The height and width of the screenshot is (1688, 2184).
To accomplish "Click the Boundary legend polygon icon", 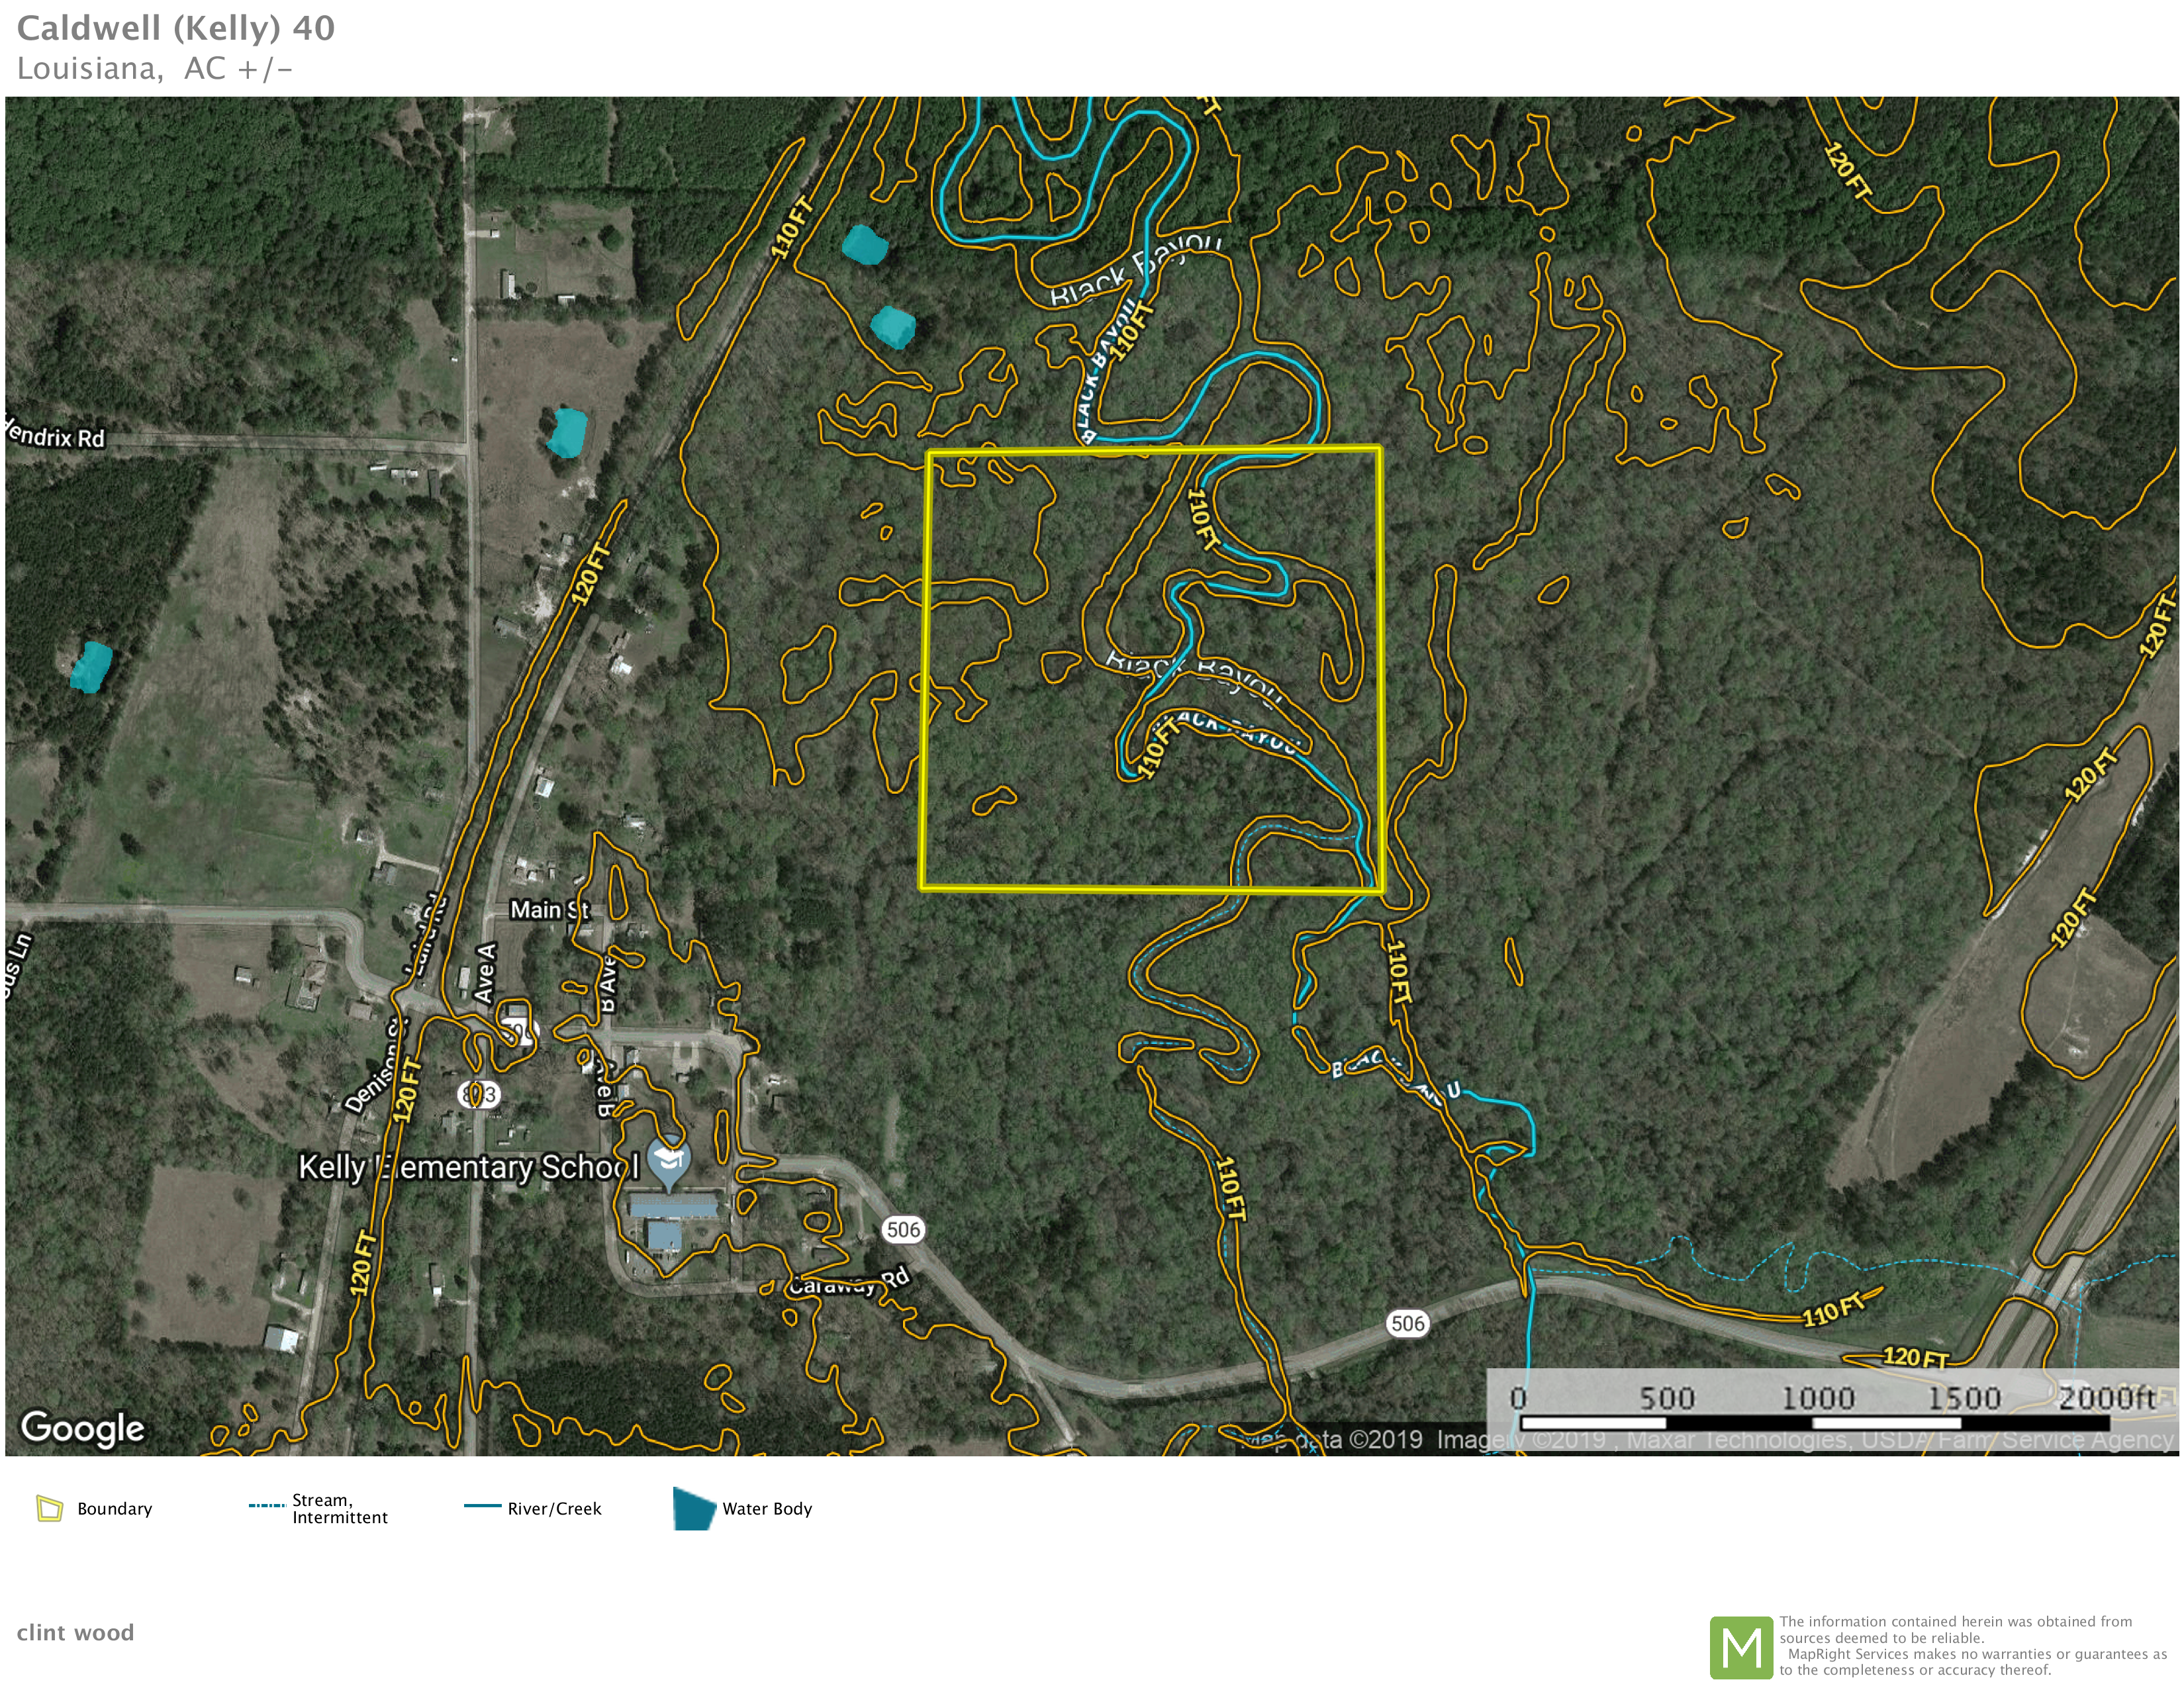I will [x=49, y=1508].
